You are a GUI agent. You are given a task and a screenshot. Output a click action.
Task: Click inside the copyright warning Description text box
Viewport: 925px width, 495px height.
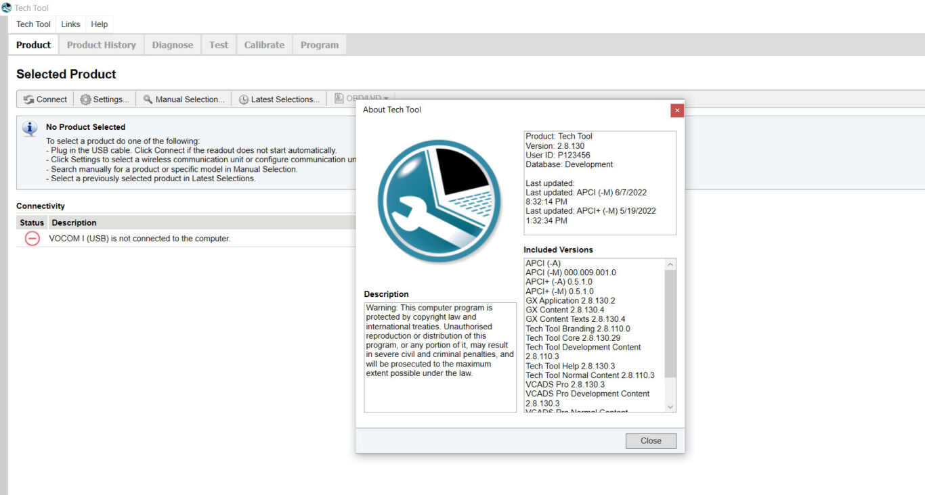pos(440,357)
